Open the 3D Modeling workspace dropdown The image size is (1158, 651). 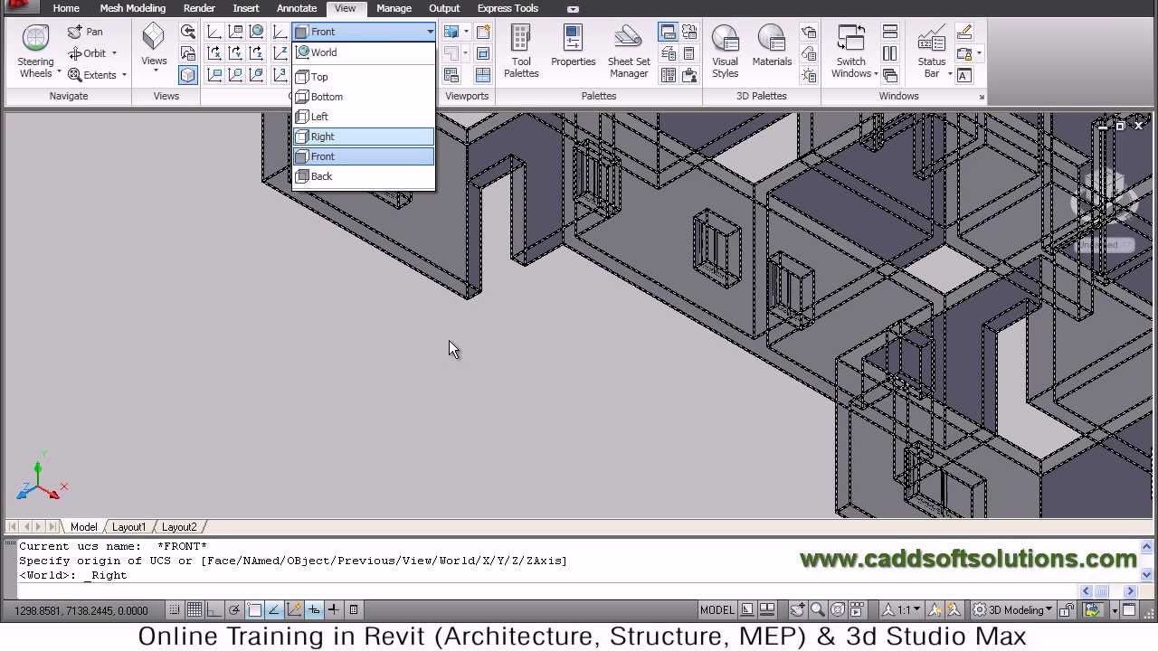(x=1014, y=610)
